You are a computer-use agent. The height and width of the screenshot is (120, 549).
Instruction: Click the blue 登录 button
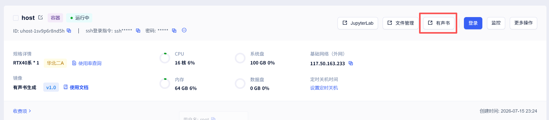473,23
